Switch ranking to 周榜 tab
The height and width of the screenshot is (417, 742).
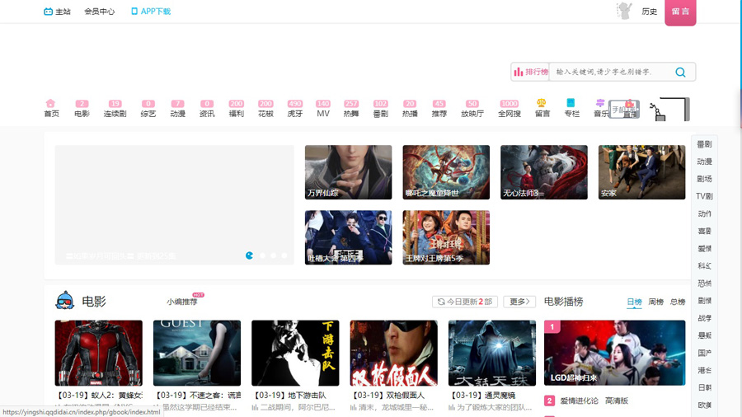[655, 302]
